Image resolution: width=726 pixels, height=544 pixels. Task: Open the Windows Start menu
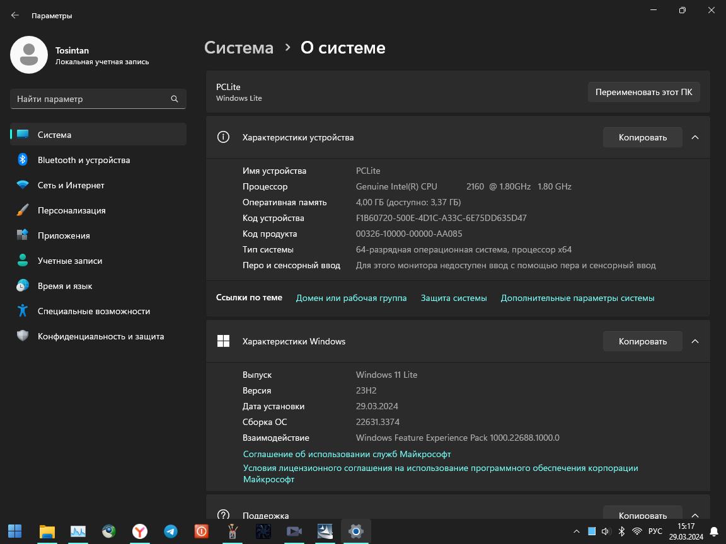15,531
